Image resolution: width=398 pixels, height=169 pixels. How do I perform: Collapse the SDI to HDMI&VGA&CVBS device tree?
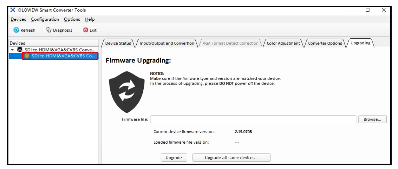point(12,49)
